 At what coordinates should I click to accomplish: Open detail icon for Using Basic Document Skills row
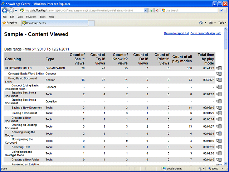219,80
